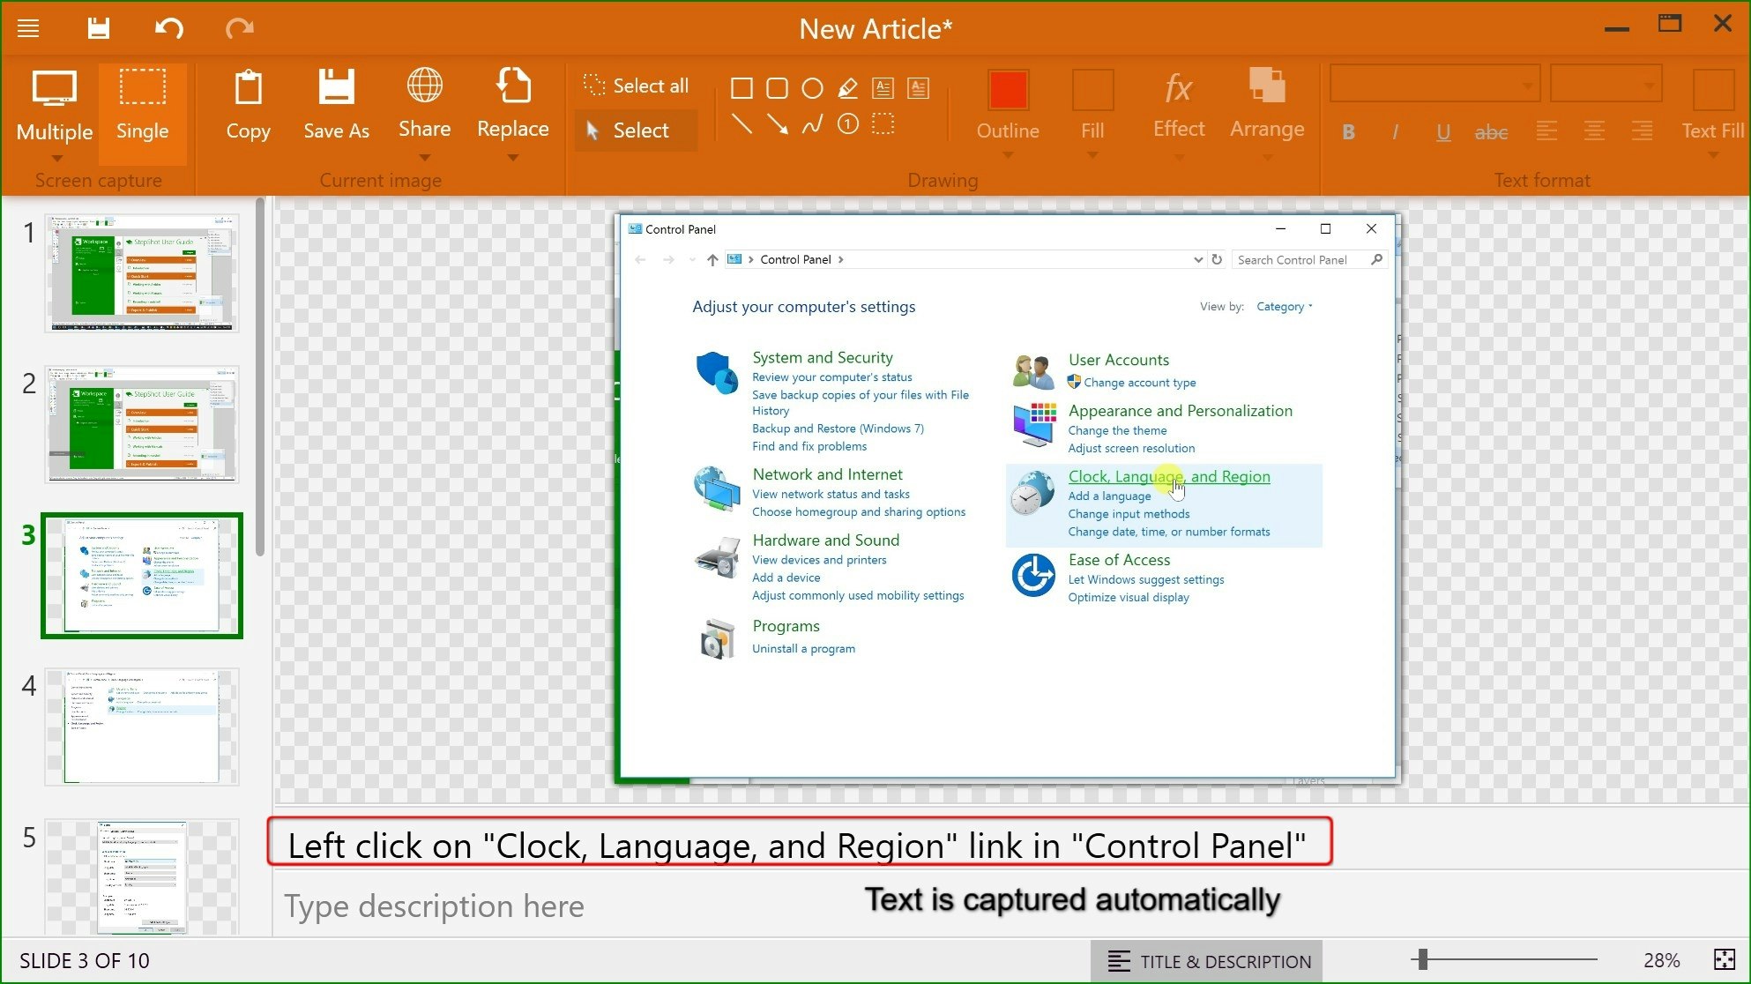This screenshot has width=1751, height=984.
Task: Expand the Share dropdown
Action: tap(424, 157)
